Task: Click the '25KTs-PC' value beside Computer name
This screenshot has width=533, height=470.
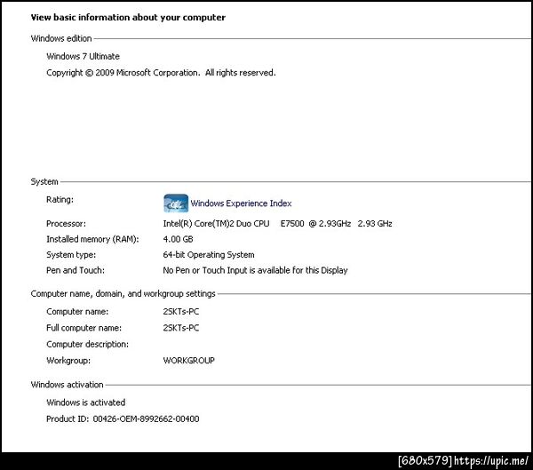Action: click(181, 312)
